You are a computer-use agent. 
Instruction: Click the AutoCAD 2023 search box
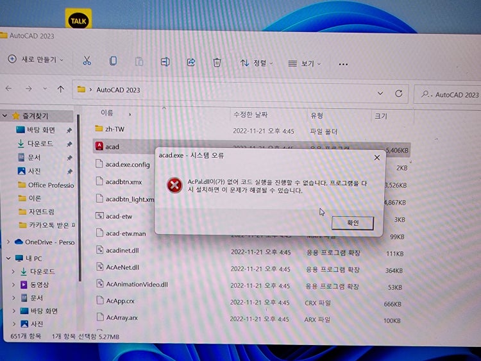[448, 95]
